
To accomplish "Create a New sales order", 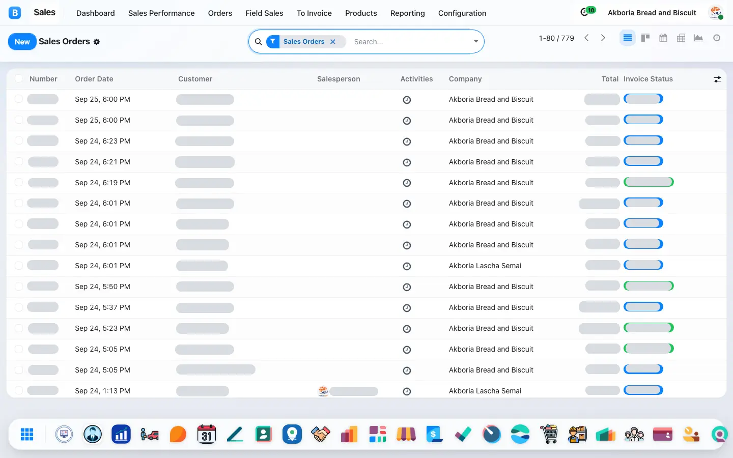I will pos(22,42).
